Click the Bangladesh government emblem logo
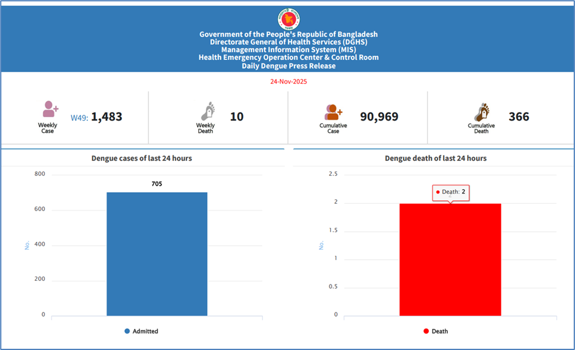Screen dimensions: 575x350 point(288,18)
